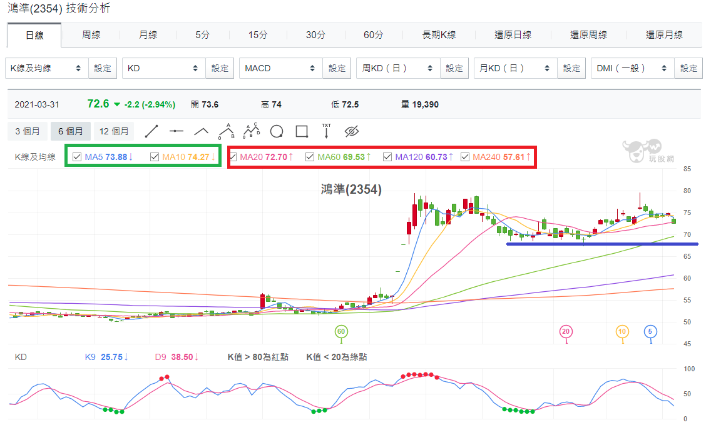
Task: Toggle drawings visibility with the eye-slash icon
Action: pyautogui.click(x=351, y=131)
